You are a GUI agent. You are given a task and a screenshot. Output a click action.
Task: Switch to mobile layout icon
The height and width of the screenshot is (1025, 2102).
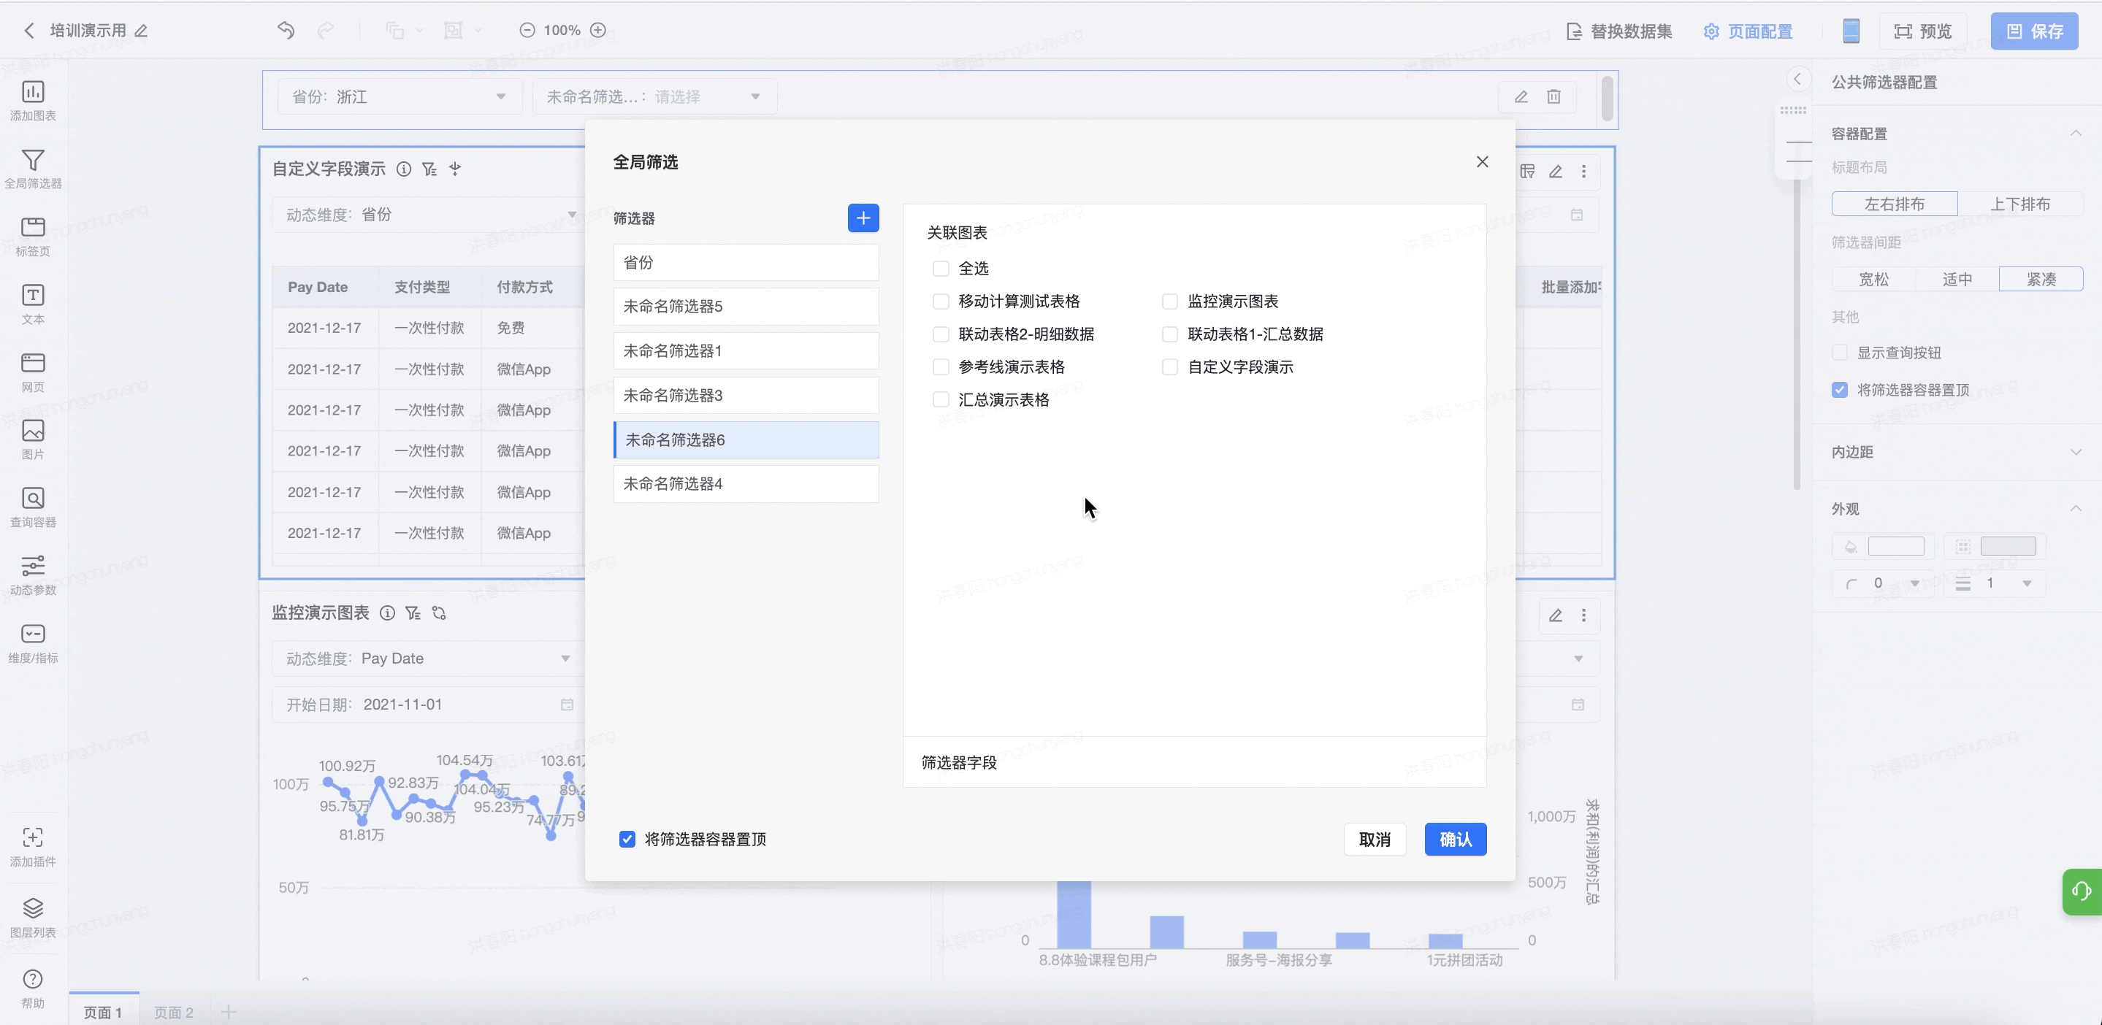(x=1851, y=31)
